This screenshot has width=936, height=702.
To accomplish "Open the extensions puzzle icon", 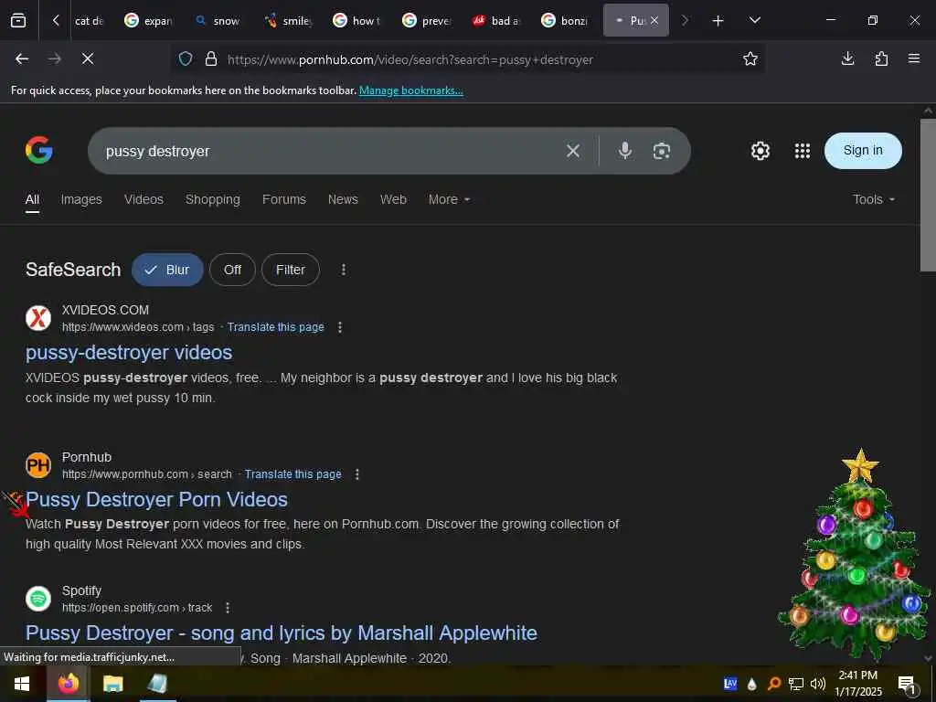I will pyautogui.click(x=881, y=58).
